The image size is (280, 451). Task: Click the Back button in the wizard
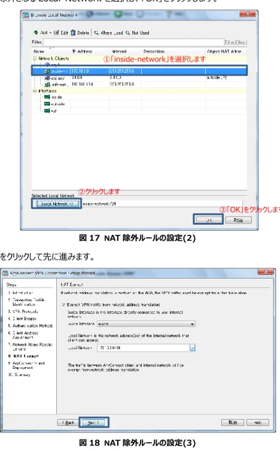click(x=68, y=422)
